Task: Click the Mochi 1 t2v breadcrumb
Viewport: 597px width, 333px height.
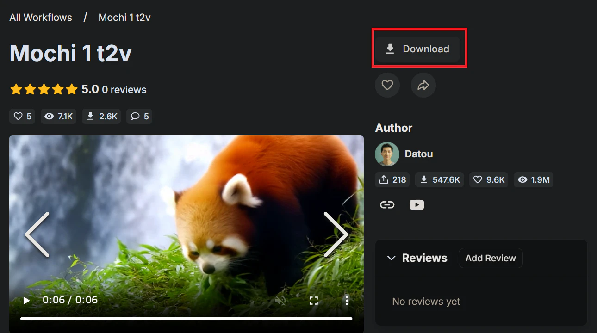Action: (x=124, y=18)
